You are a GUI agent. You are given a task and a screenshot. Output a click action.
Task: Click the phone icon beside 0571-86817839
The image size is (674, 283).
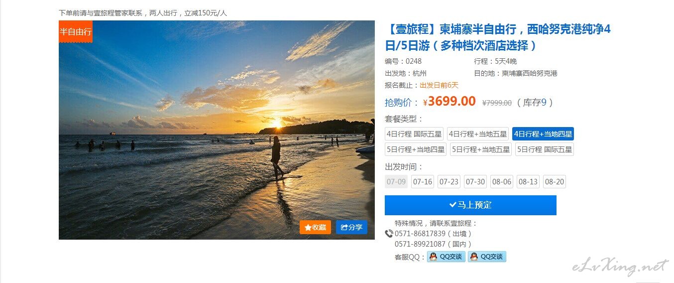click(389, 234)
